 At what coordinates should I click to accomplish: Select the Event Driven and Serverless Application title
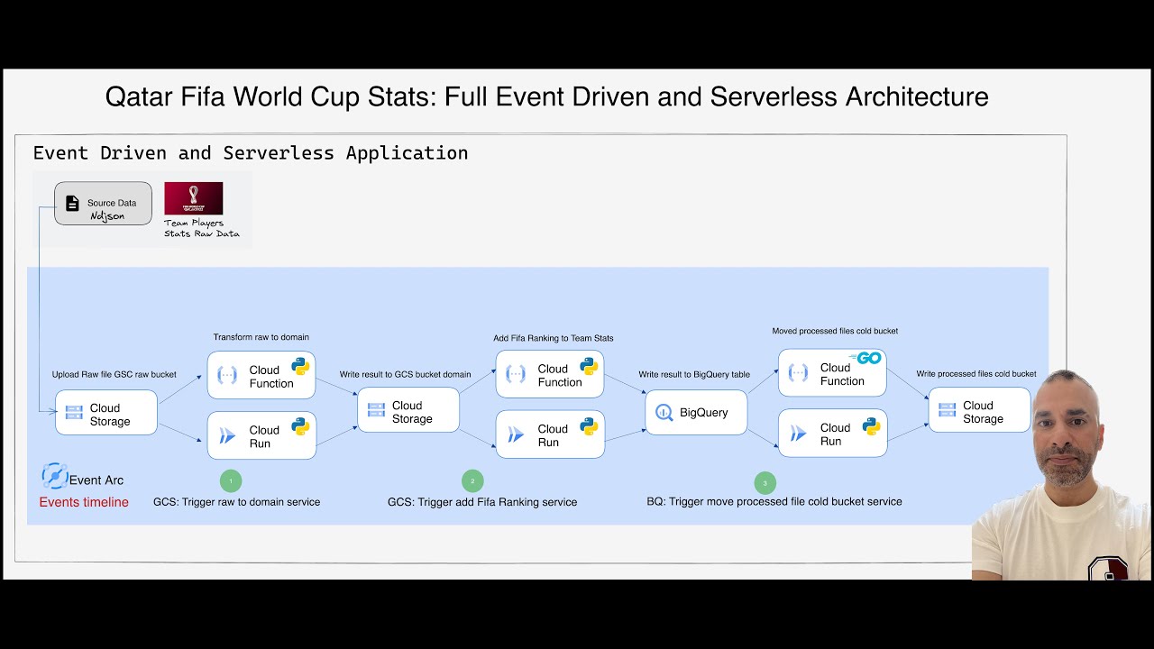click(x=250, y=152)
